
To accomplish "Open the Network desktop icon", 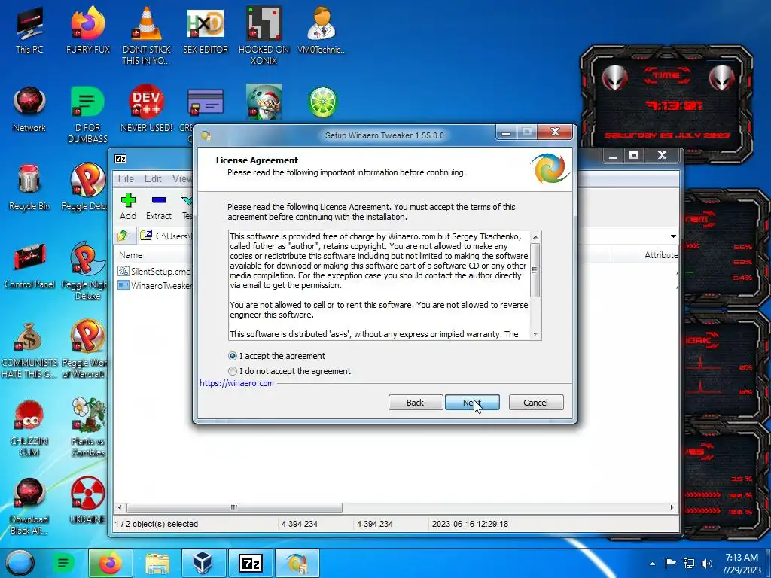I will click(x=29, y=109).
